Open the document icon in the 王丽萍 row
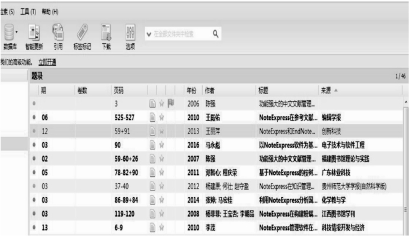Viewport: 409px width, 236px height. click(x=152, y=131)
